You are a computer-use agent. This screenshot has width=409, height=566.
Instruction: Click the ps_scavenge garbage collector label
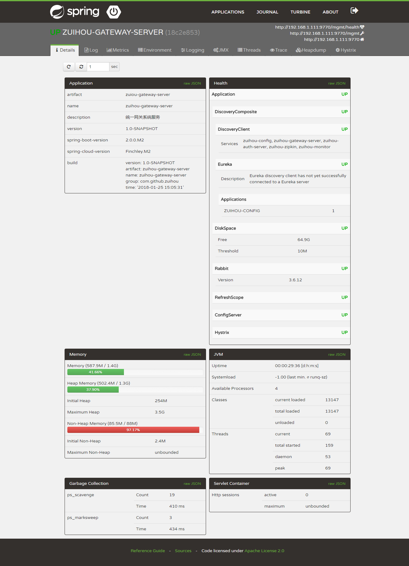81,495
